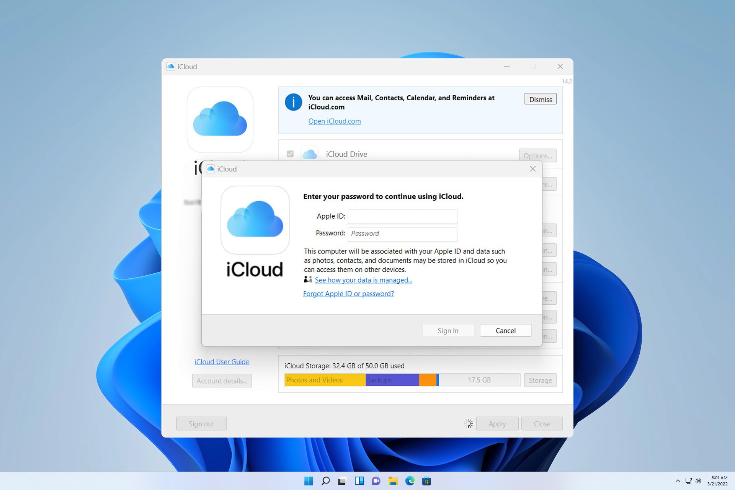Click 'Forgot Apple ID or password?' link

(348, 293)
